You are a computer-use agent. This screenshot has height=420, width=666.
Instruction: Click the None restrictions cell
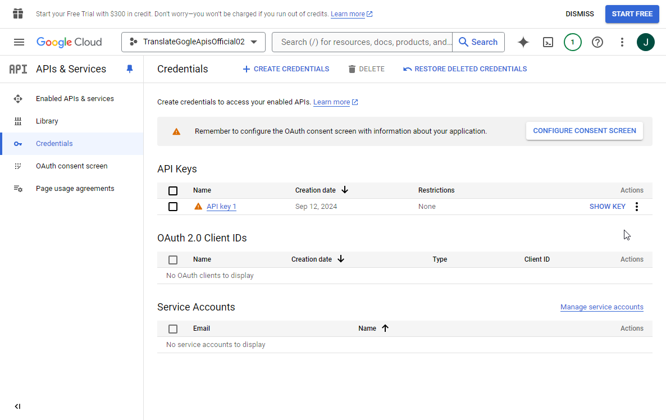pos(427,207)
